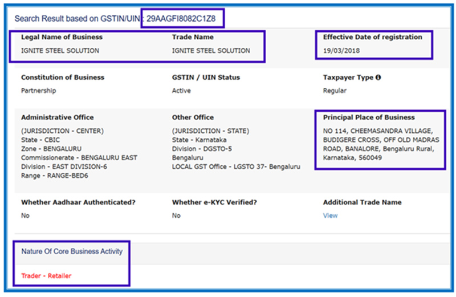Image resolution: width=456 pixels, height=297 pixels.
Task: Select the Trade Name value IGNITE STEEL SOLUTION
Action: (211, 51)
